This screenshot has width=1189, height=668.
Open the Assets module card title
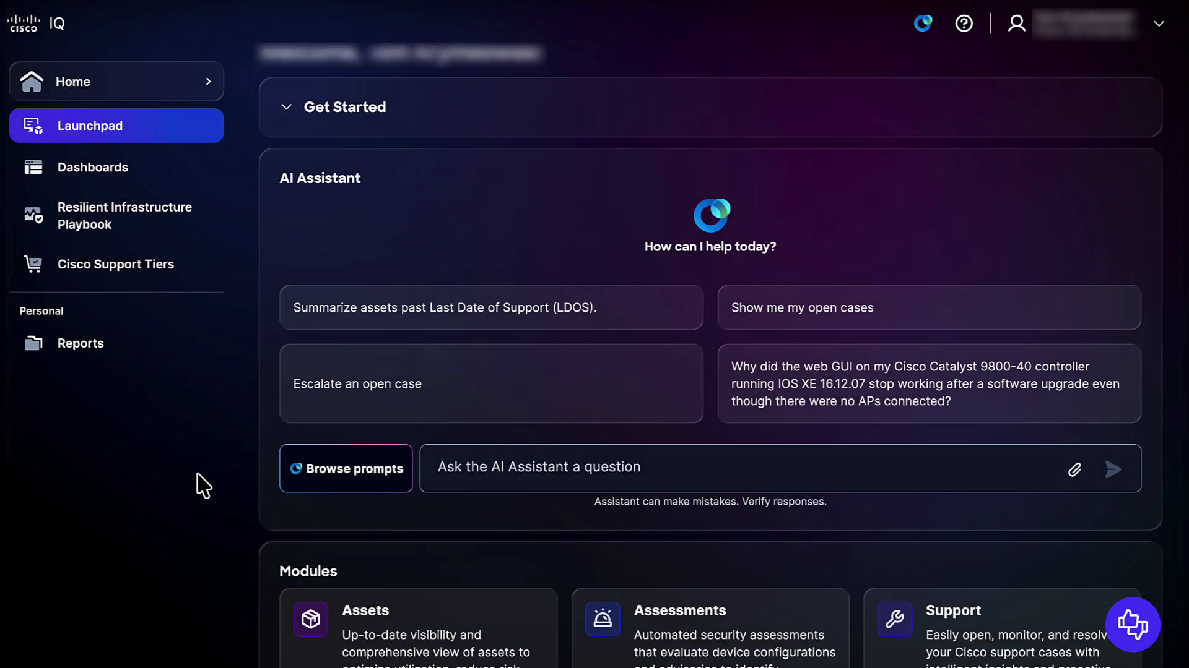pos(365,610)
